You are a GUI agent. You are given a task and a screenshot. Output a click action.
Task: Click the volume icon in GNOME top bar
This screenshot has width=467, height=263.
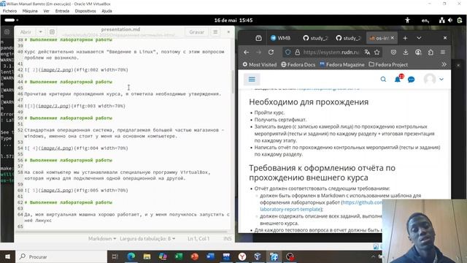point(450,20)
